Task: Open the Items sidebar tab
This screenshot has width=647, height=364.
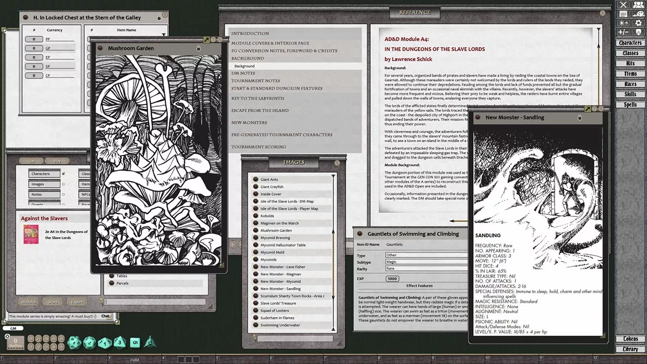Action: 630,74
